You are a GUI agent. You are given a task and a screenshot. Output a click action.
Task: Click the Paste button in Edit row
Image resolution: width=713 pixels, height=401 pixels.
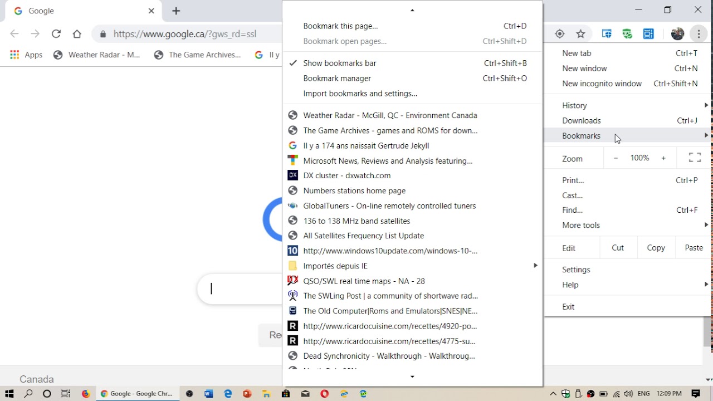(694, 248)
